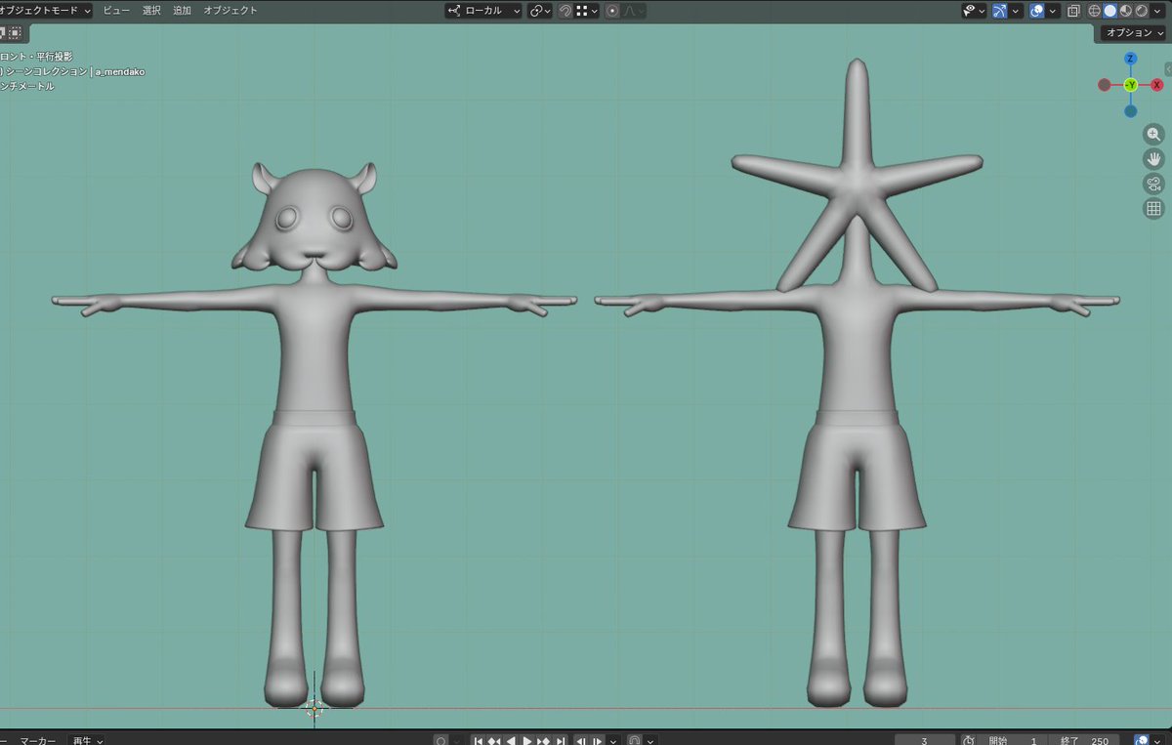Open the マーカー timeline menu
1172x745 pixels.
(x=38, y=740)
